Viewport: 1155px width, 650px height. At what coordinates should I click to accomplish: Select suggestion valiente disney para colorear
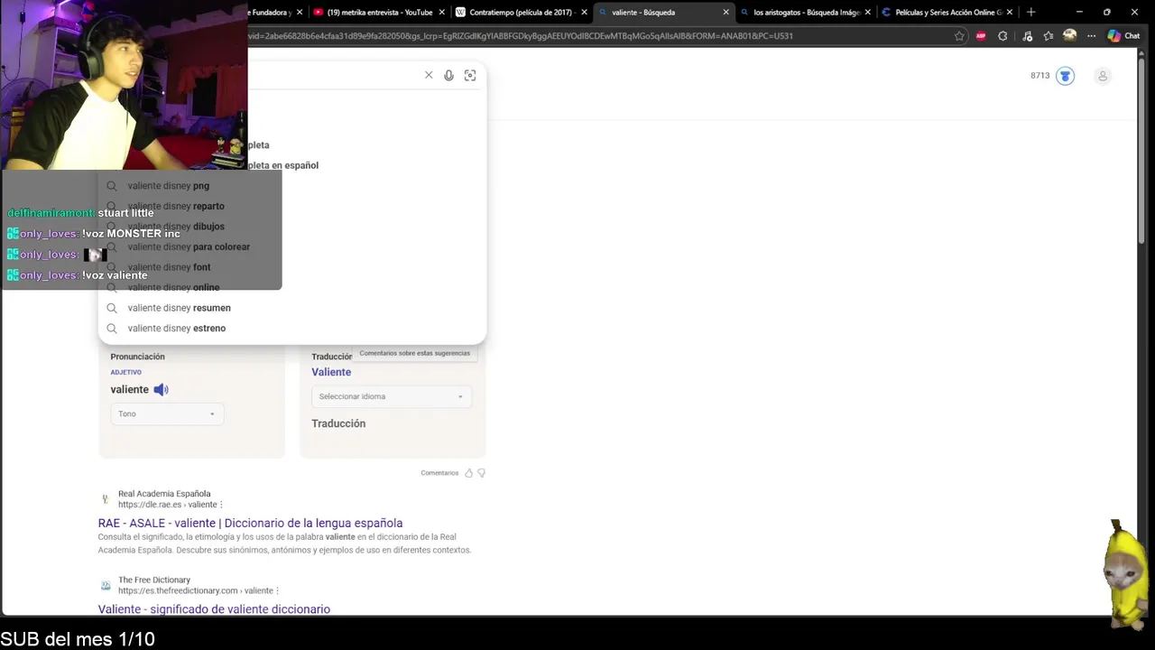292,246
